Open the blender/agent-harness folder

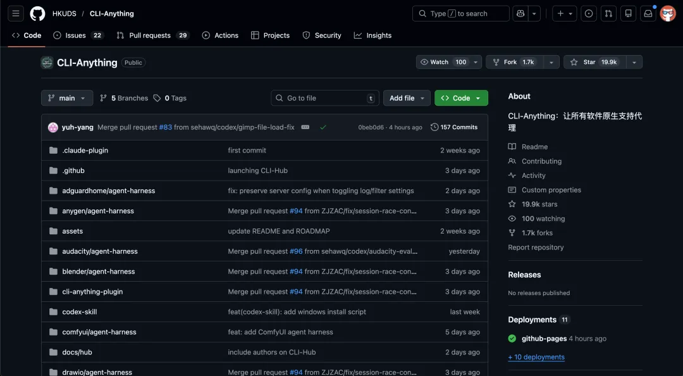point(99,272)
